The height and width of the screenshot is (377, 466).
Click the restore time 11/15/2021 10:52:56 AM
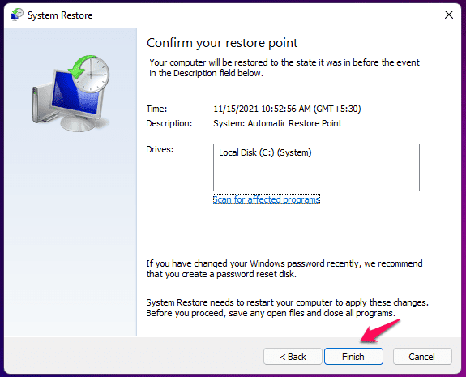coord(287,109)
